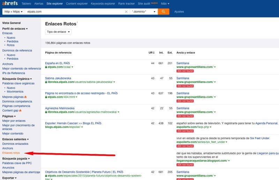The height and width of the screenshot is (180, 279).
Task: Click the Six Feet Under anchor link
Action: pos(260,138)
